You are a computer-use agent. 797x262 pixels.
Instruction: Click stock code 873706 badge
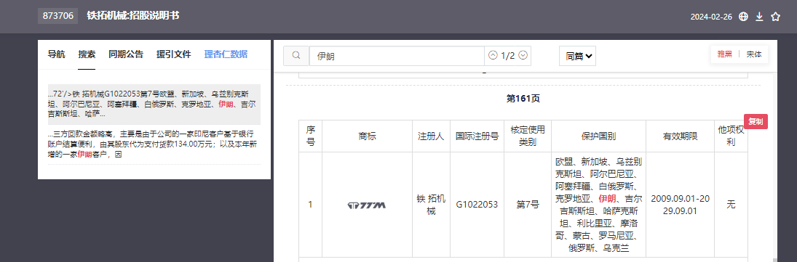(58, 16)
